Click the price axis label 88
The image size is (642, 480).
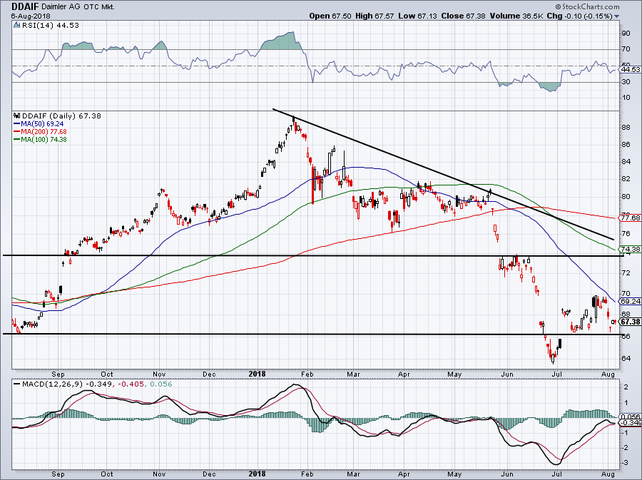pyautogui.click(x=626, y=128)
